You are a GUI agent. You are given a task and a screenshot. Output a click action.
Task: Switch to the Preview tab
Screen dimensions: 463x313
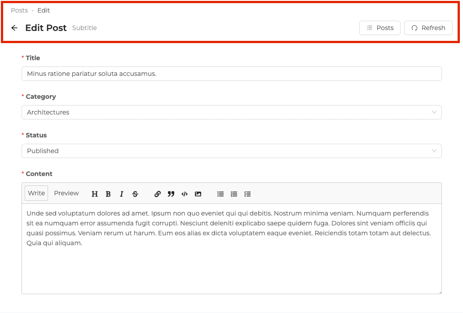click(66, 193)
